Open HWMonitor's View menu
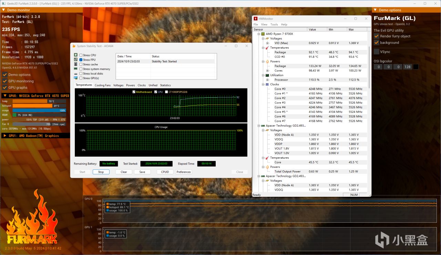The image size is (441, 255). pyautogui.click(x=264, y=24)
